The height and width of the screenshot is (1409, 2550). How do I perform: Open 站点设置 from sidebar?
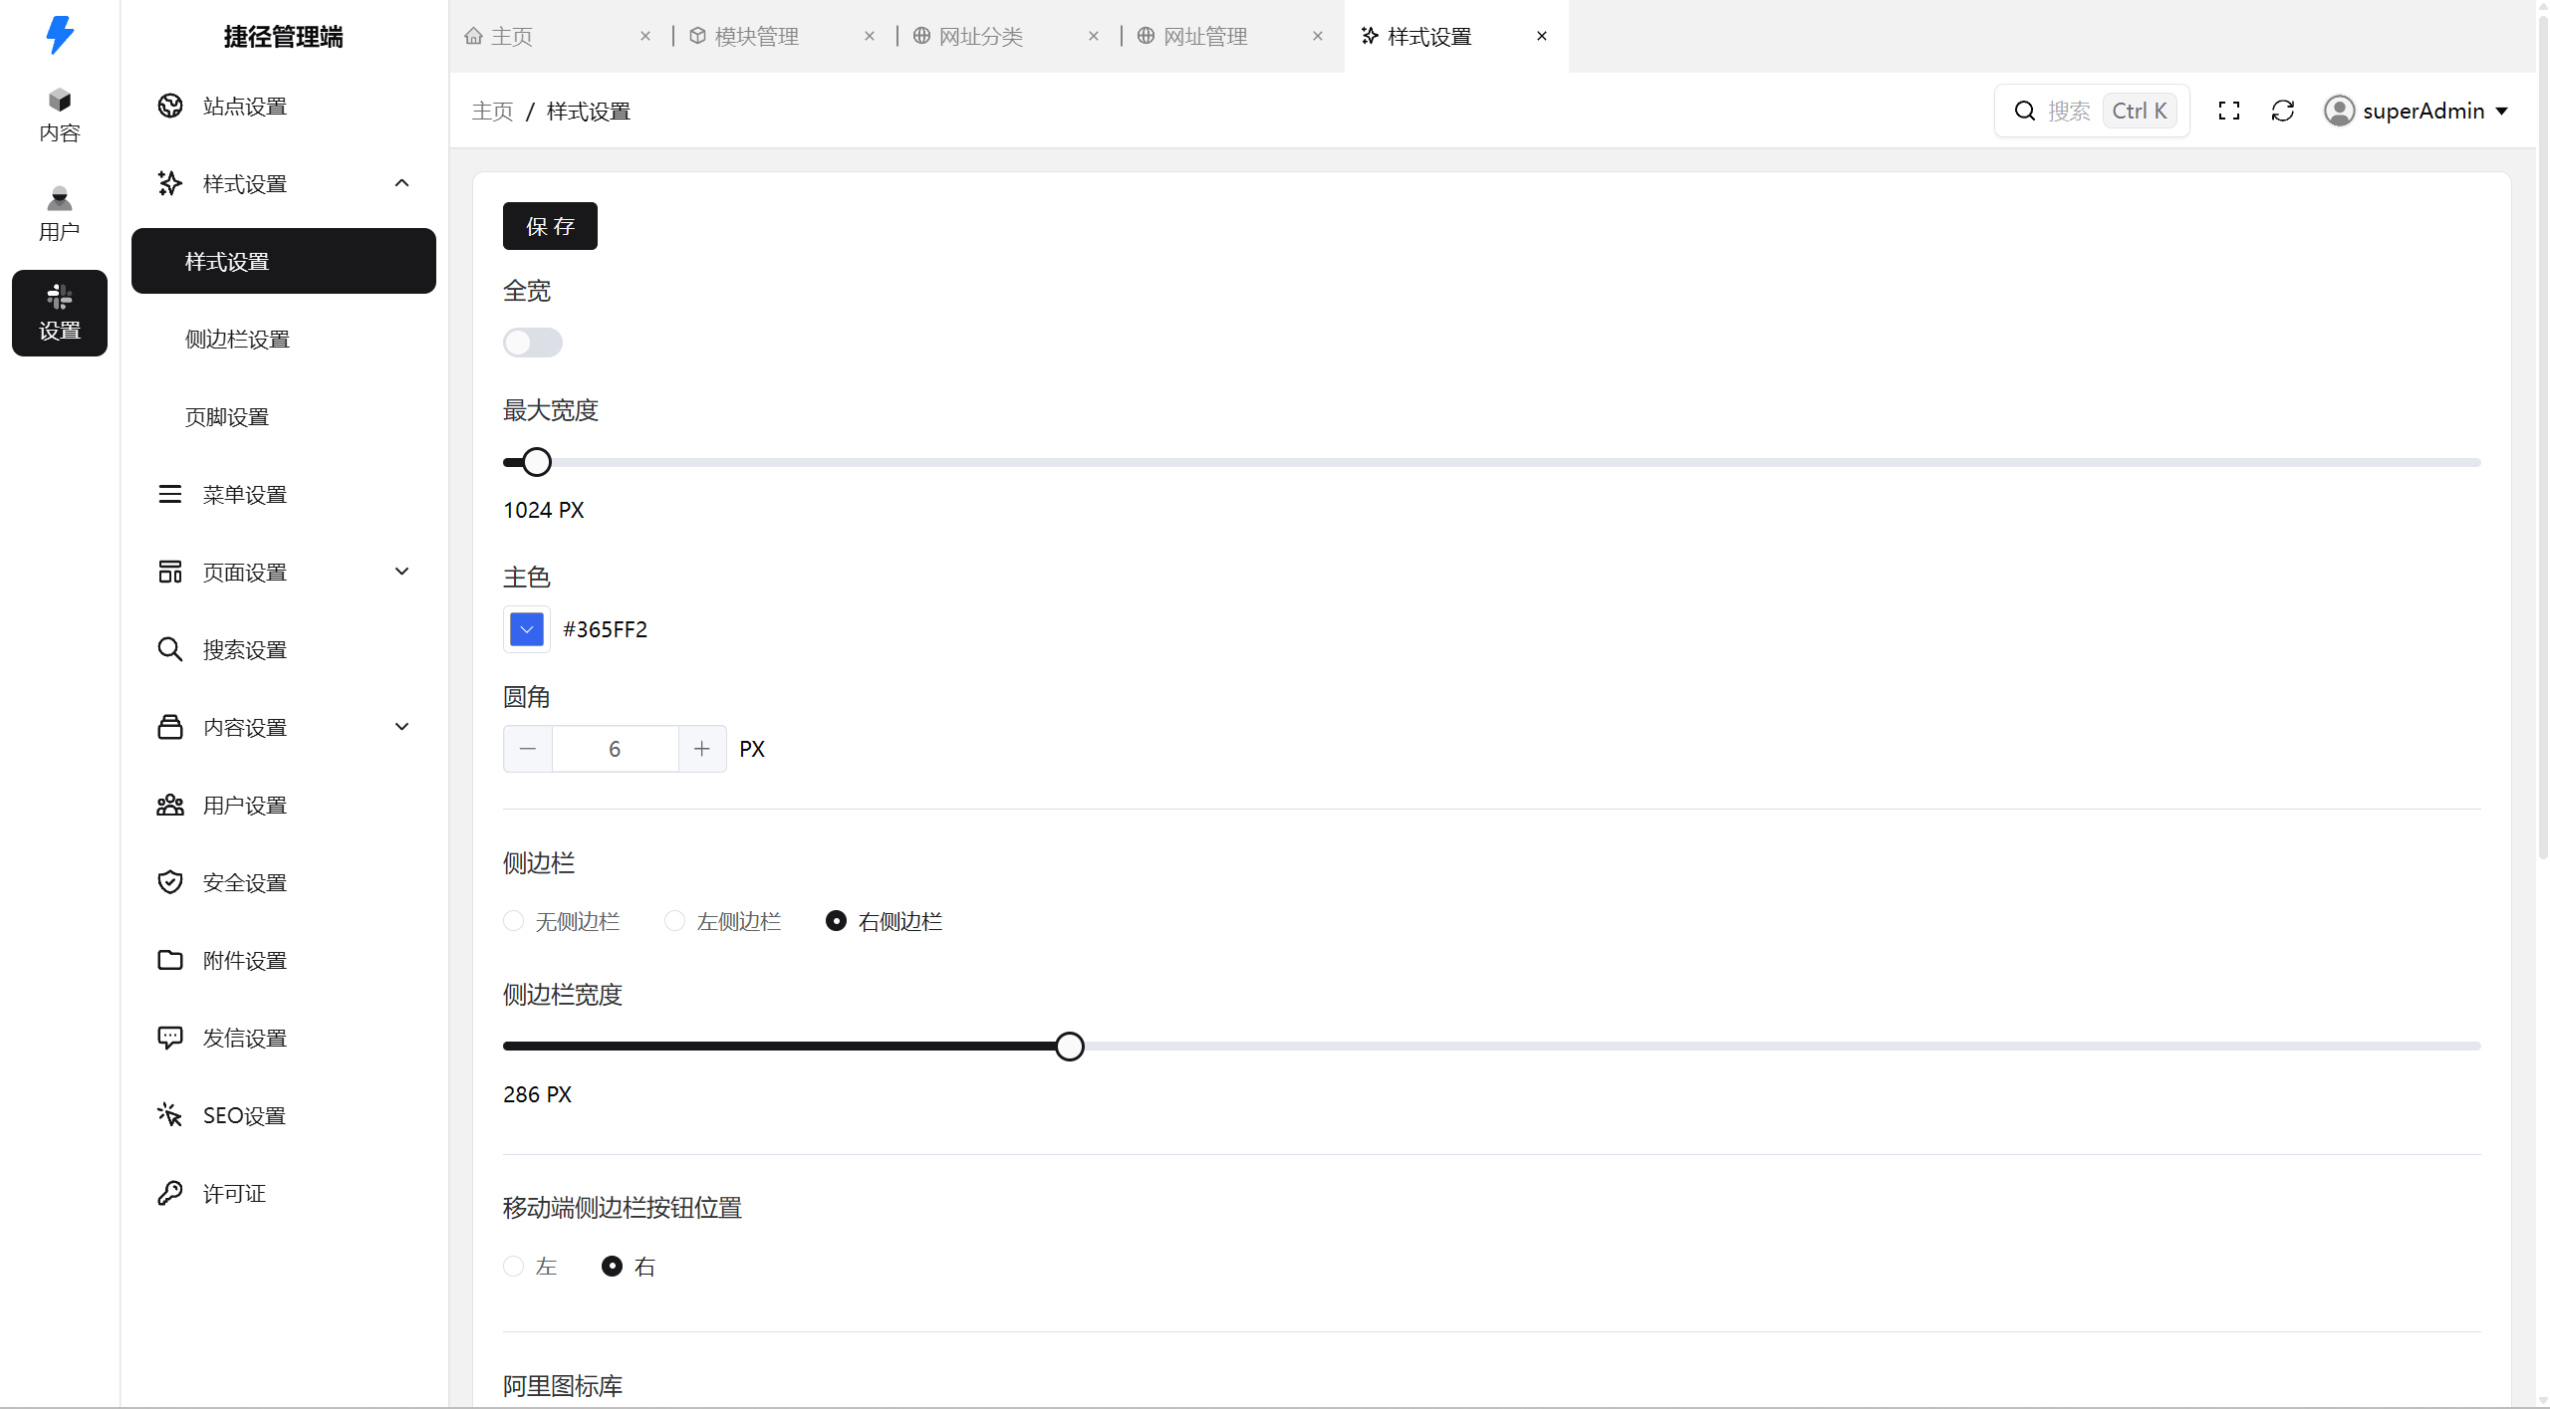284,106
